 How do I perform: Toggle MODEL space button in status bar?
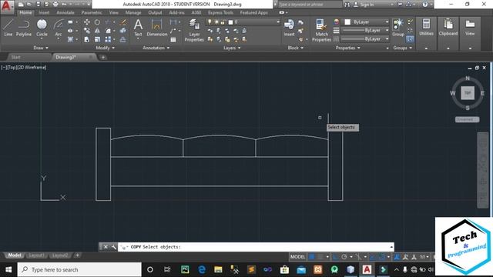click(297, 257)
